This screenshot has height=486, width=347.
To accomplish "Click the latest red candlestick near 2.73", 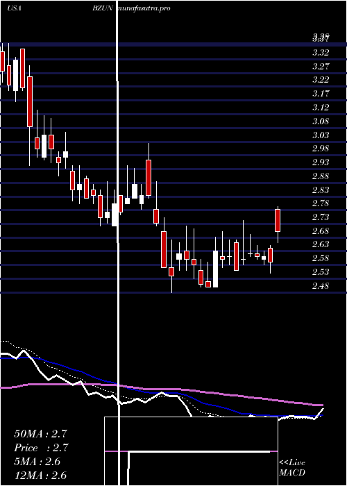I will (x=278, y=220).
